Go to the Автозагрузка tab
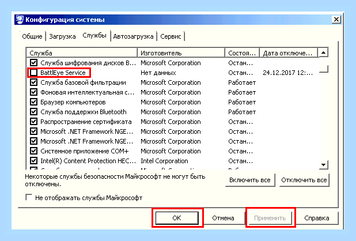Screen dimensions: 356x241 click(x=133, y=36)
